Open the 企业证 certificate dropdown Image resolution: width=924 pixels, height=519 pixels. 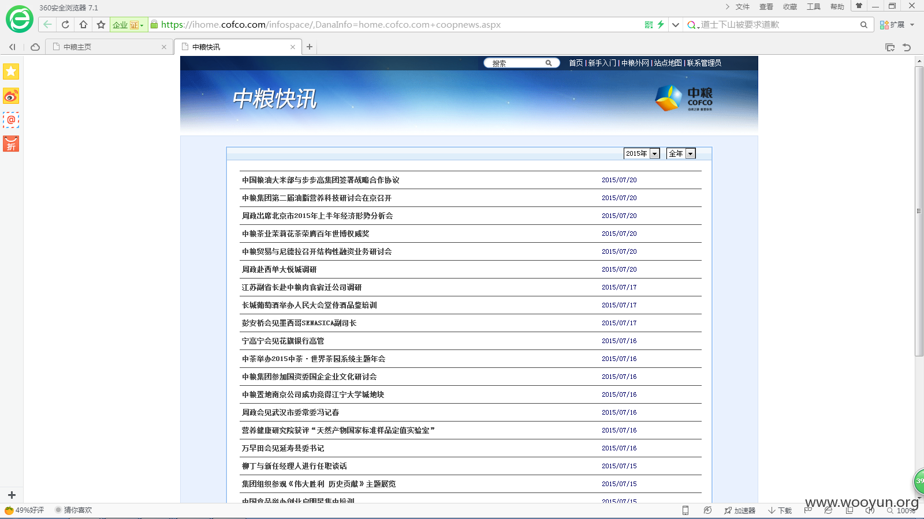[x=128, y=25]
